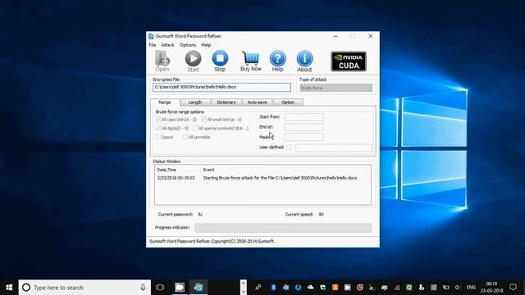Toggle All special symbols checkbox
Screen dimensions: 525x295
195,128
